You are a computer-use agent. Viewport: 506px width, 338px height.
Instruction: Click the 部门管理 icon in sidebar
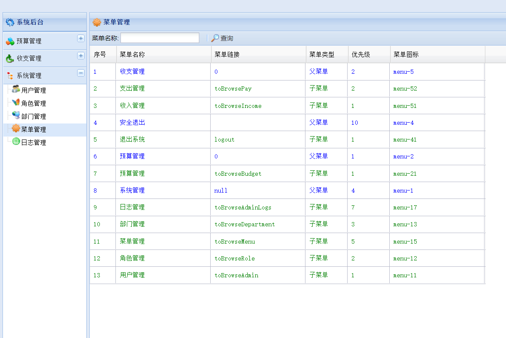[x=16, y=115]
